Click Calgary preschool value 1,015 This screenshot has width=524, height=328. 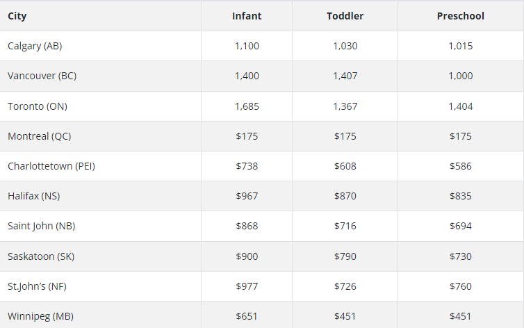(461, 46)
